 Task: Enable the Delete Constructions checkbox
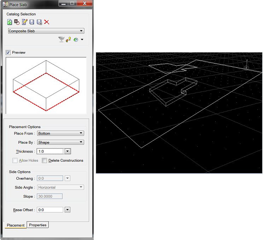pyautogui.click(x=44, y=161)
